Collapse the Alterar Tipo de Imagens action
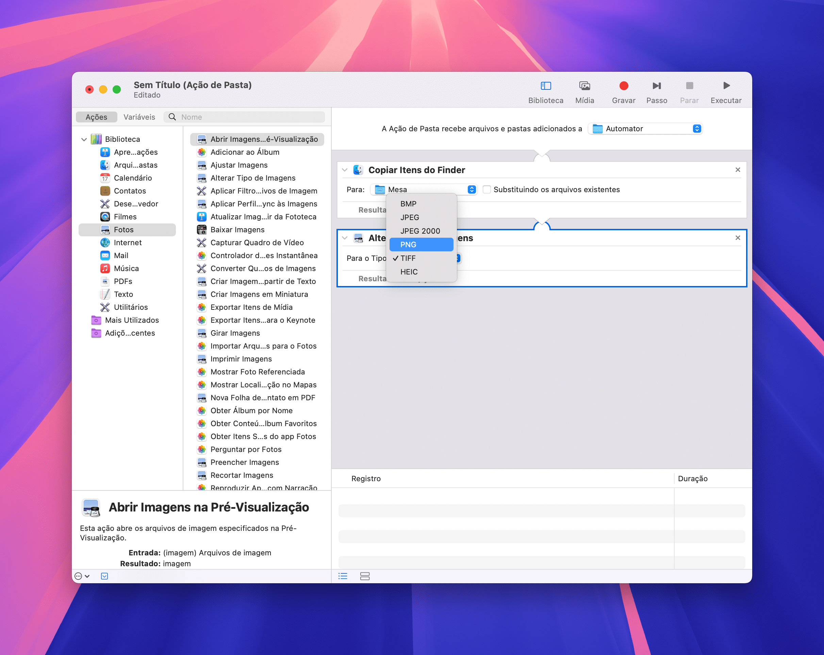824x655 pixels. (x=345, y=238)
